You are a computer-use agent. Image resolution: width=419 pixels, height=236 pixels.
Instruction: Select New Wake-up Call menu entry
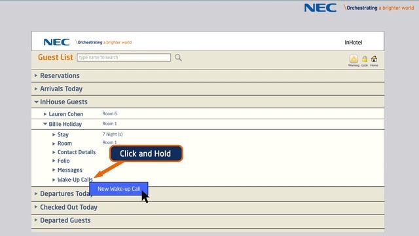[118, 189]
